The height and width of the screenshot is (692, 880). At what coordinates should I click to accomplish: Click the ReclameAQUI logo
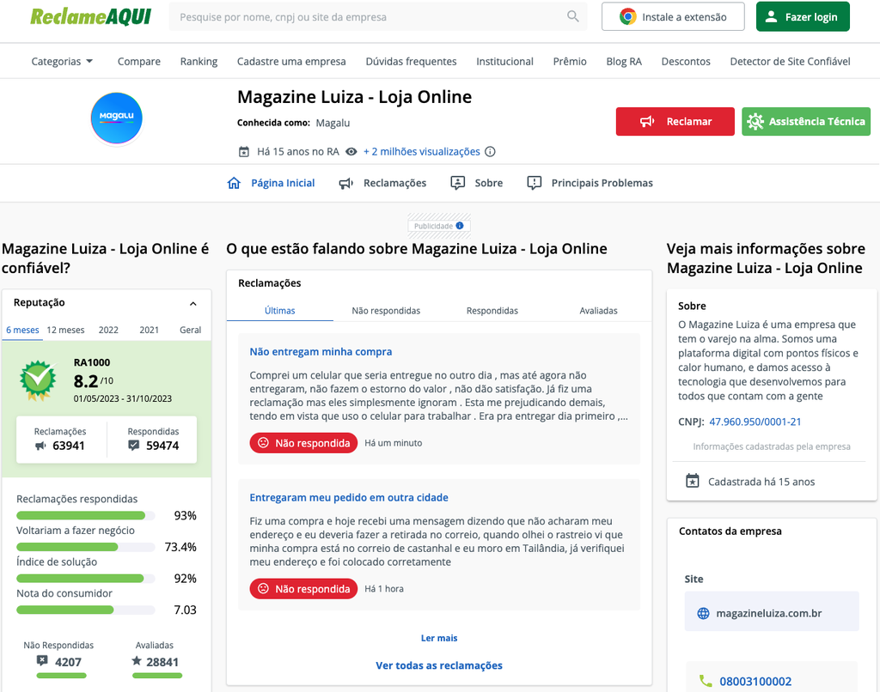[x=91, y=17]
